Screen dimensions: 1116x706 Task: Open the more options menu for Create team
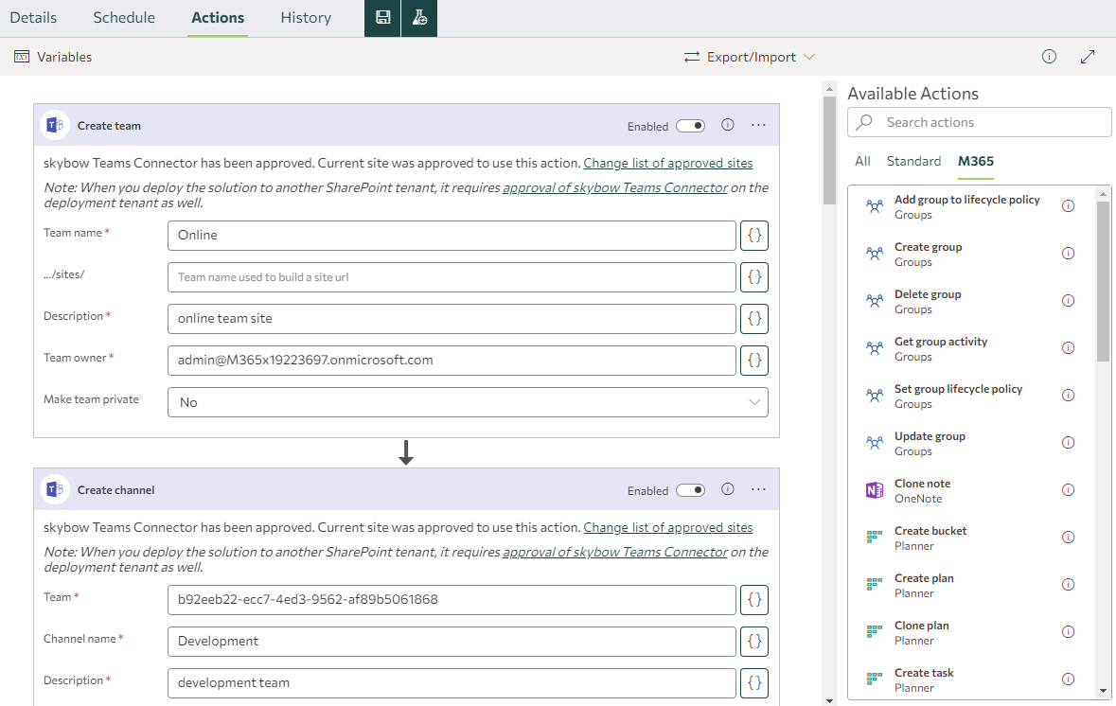pos(759,125)
